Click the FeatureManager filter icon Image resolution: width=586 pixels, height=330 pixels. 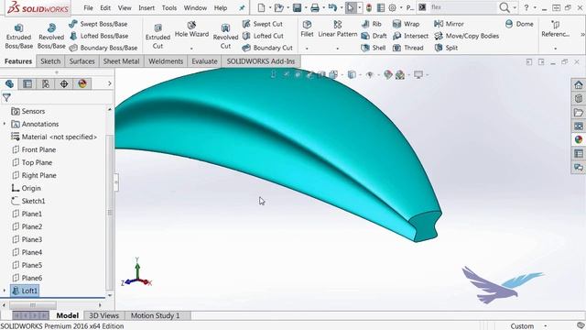6,98
